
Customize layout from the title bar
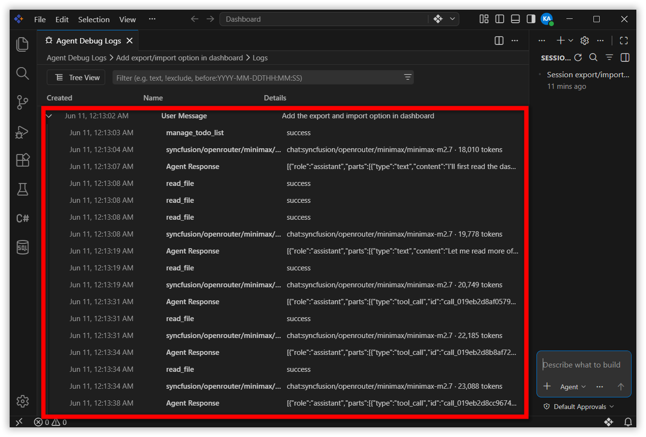[484, 19]
